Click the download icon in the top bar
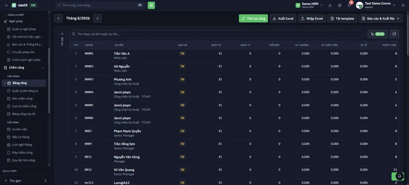This screenshot has width=409, height=185. [330, 5]
